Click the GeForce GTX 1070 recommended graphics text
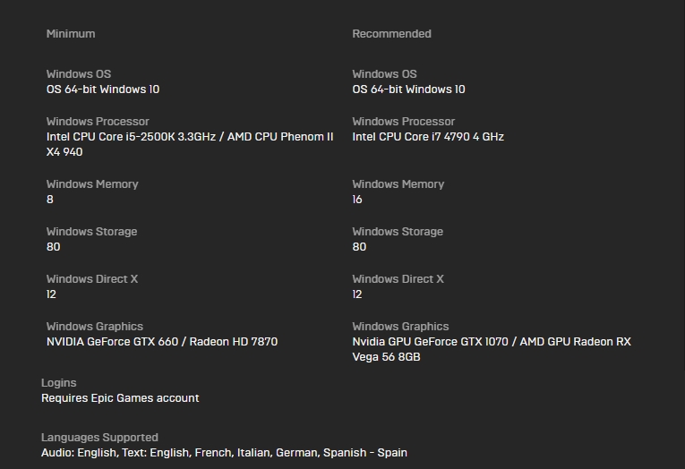Image resolution: width=685 pixels, height=469 pixels. click(x=492, y=349)
